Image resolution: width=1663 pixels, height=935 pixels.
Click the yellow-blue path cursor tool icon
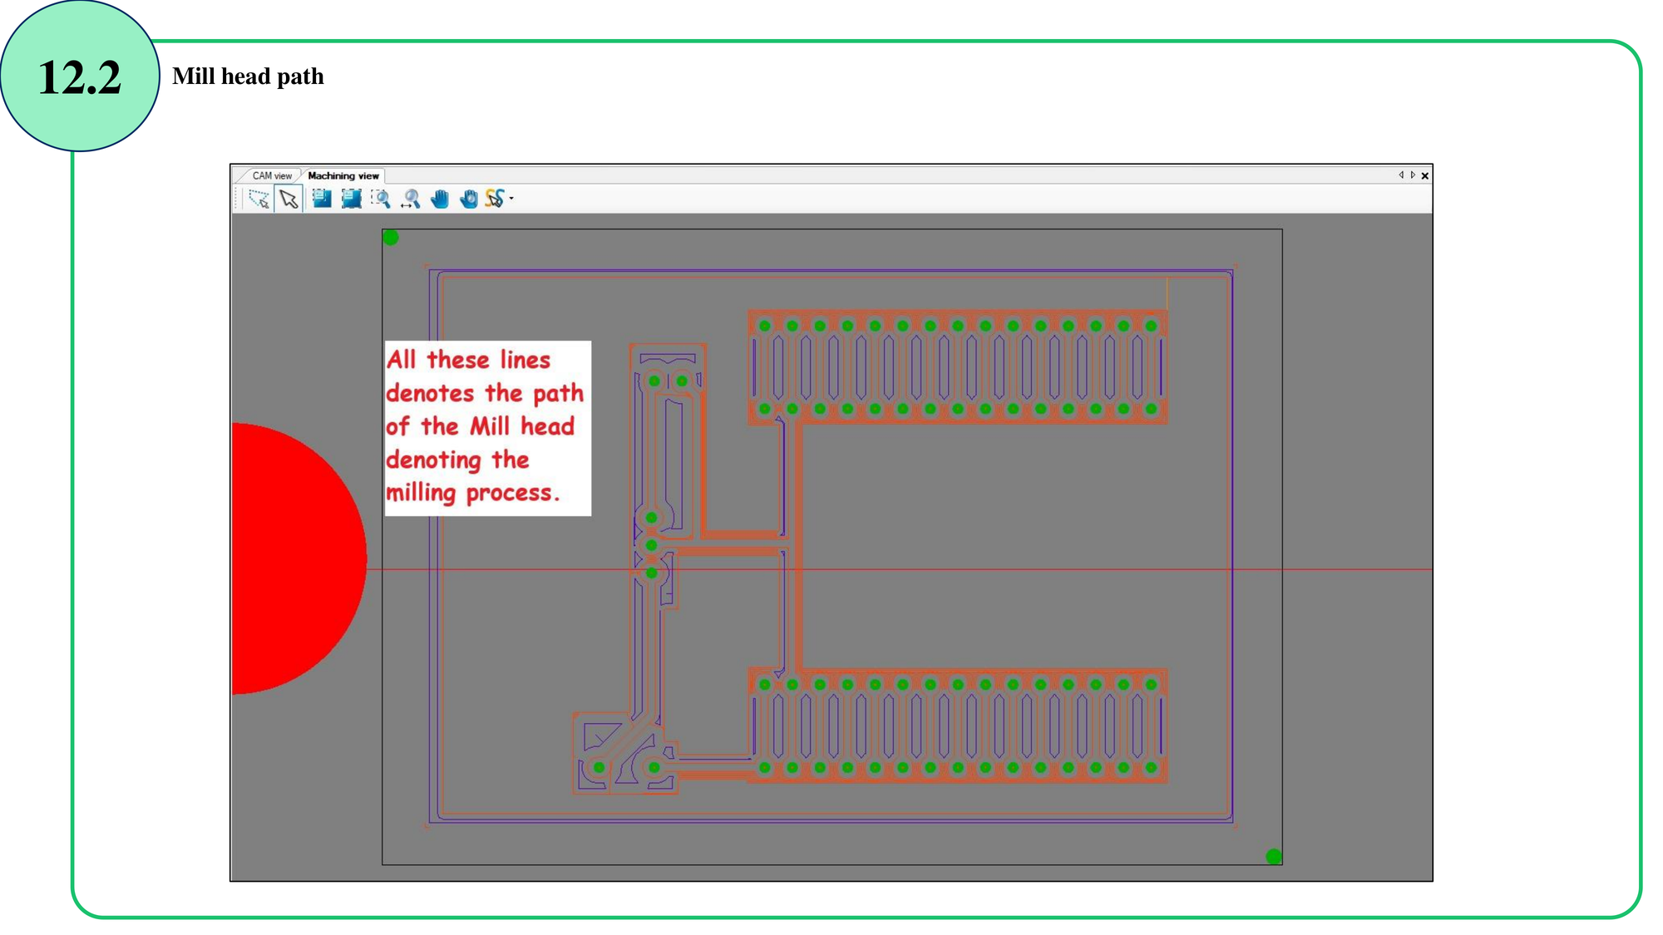click(x=495, y=199)
